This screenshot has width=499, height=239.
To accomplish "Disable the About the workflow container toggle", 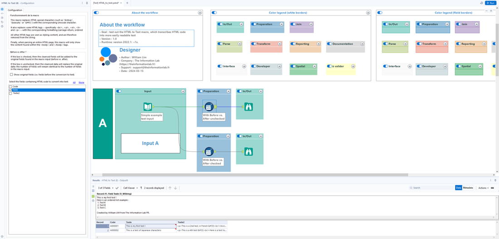I will (x=96, y=13).
